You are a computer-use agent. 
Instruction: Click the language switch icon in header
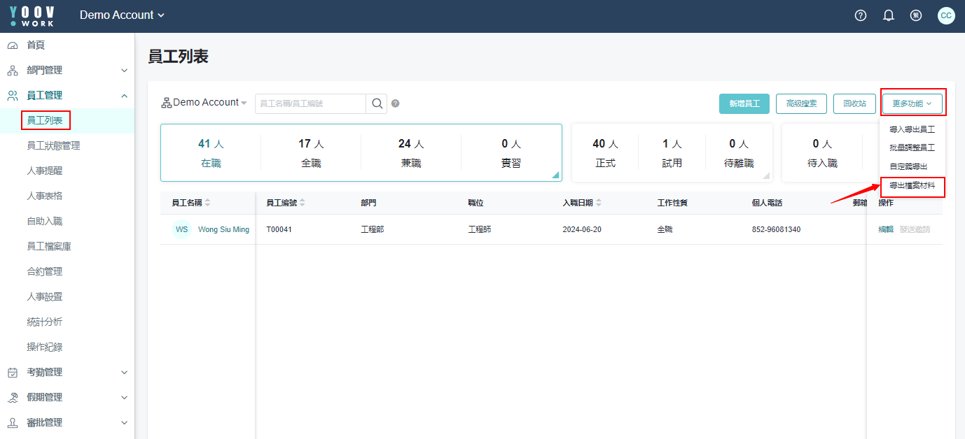915,15
